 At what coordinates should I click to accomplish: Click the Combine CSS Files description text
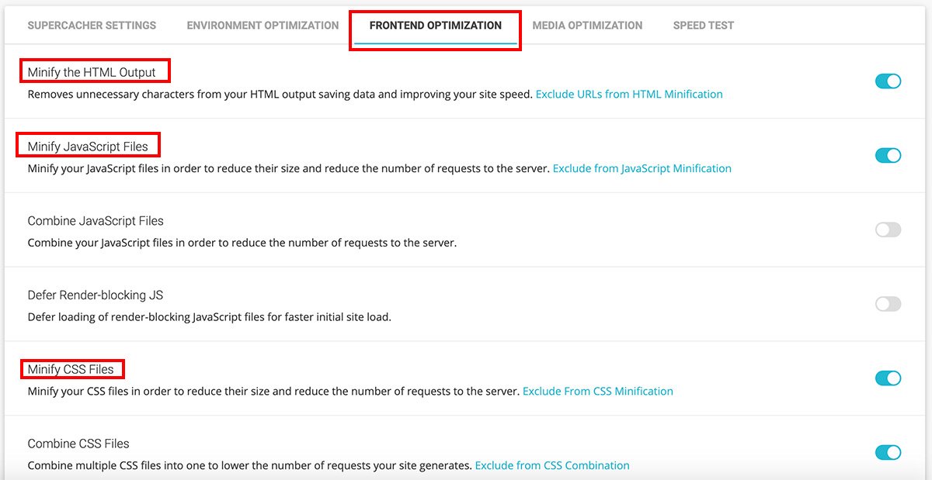233,465
